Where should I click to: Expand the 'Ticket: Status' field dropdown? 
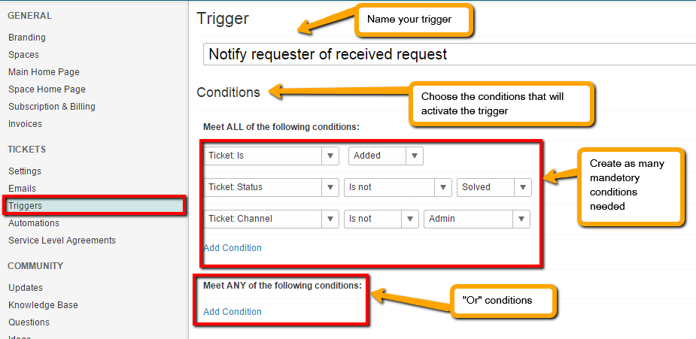(x=271, y=187)
